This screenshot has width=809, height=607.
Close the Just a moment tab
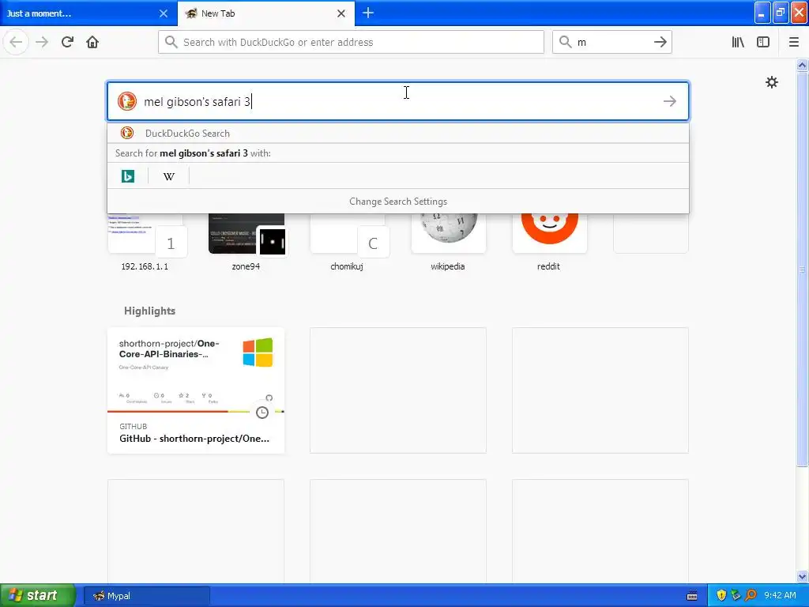tap(164, 13)
